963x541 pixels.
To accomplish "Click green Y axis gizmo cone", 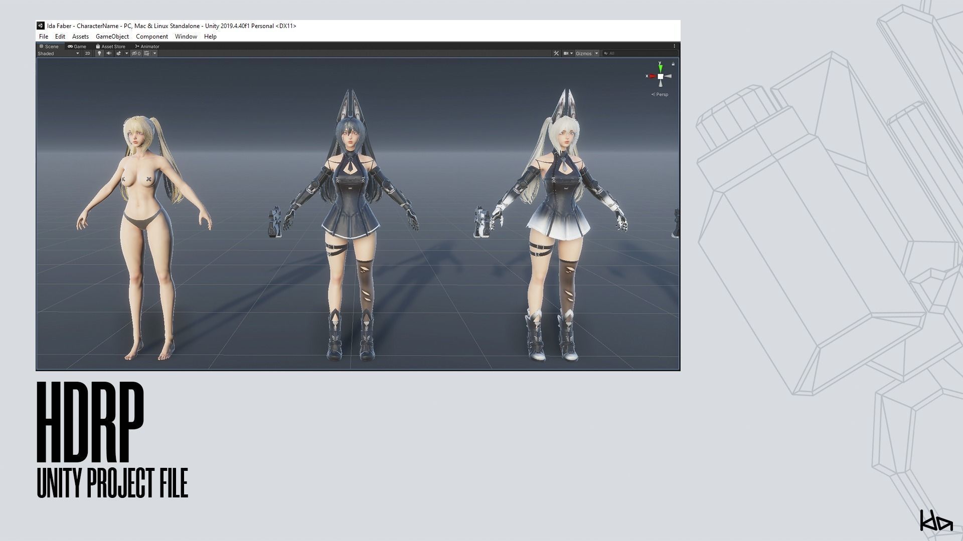I will pyautogui.click(x=661, y=67).
